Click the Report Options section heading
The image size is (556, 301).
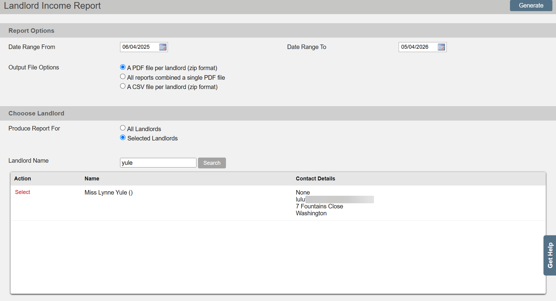(x=31, y=31)
